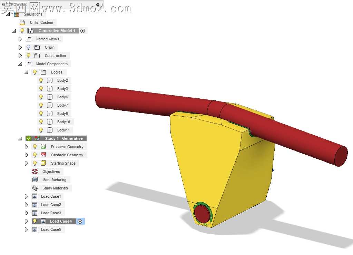Select the Manufacturing entry
Viewport: 353px width, 255px height.
click(54, 180)
